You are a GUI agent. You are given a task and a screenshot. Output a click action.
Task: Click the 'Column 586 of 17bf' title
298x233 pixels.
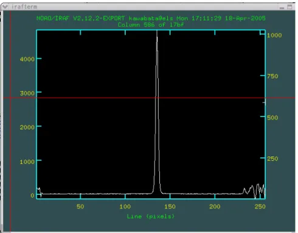151,25
